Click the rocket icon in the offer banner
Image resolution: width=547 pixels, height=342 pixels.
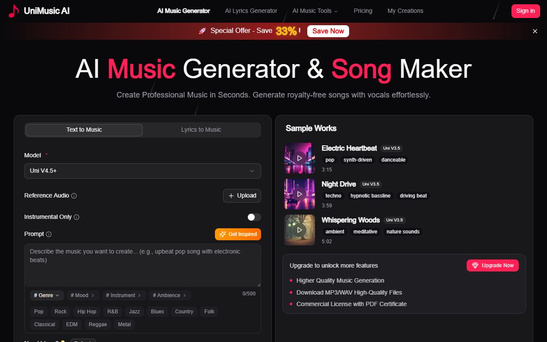pos(203,31)
